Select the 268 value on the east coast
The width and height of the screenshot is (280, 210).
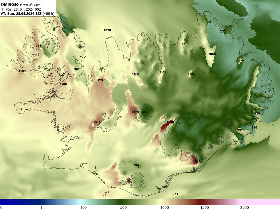coord(267,92)
